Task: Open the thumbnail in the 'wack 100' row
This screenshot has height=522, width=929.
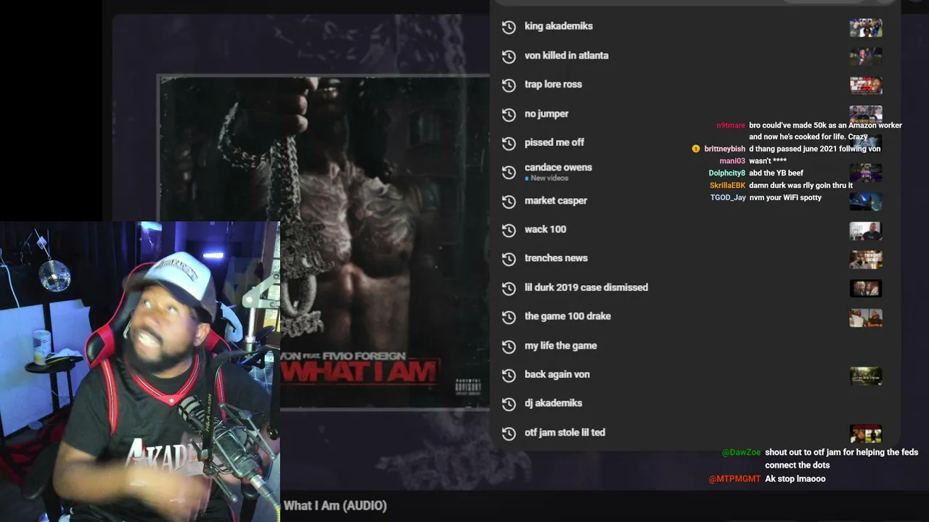Action: coord(866,231)
